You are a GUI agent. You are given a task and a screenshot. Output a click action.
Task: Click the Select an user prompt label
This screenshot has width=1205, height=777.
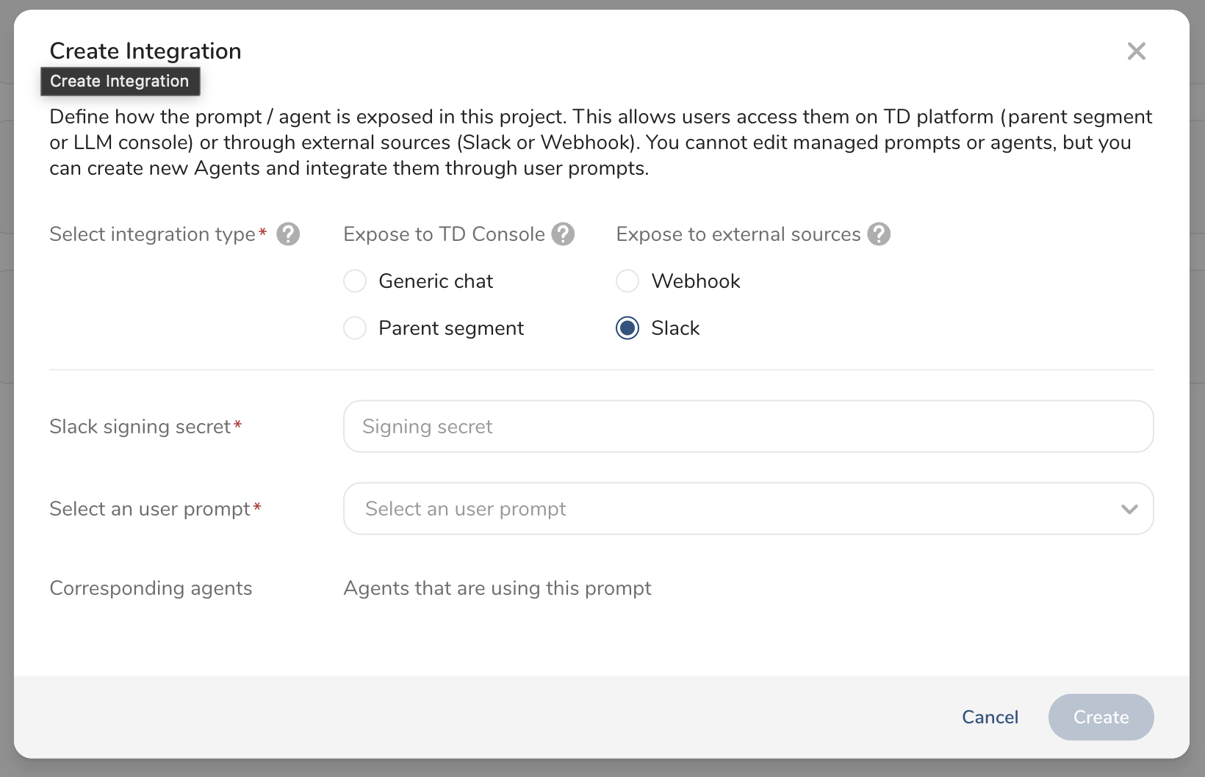point(150,509)
